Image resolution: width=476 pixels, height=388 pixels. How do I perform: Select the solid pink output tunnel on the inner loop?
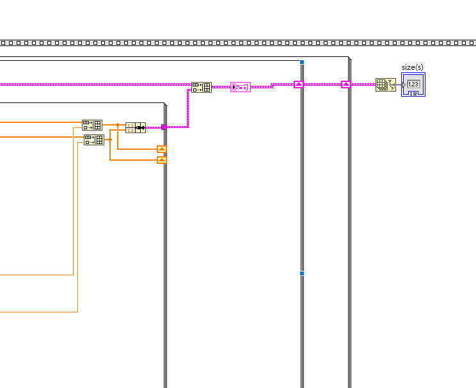coord(164,127)
